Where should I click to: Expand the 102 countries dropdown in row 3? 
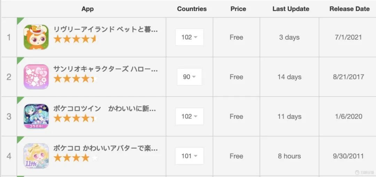pos(189,116)
